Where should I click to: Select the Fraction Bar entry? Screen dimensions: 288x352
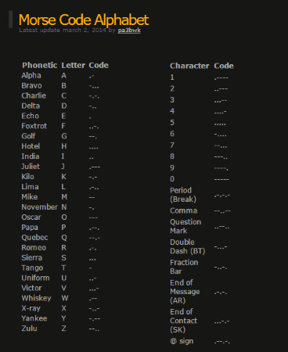[184, 267]
